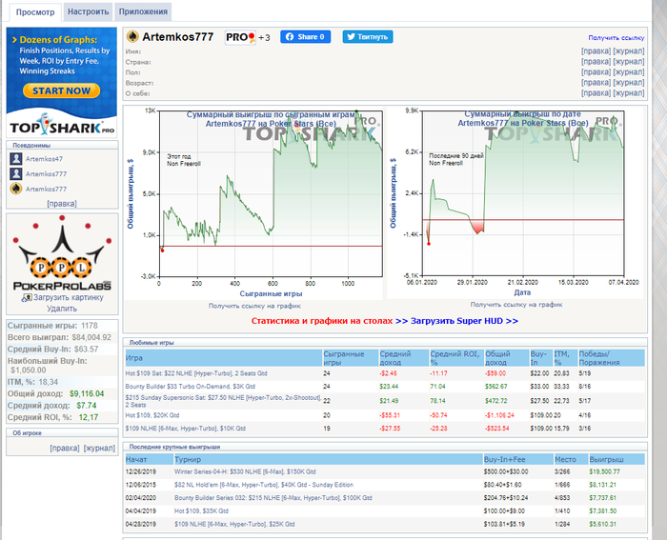Click the PRO badge next to Artemkos777
667x540 pixels.
(240, 37)
